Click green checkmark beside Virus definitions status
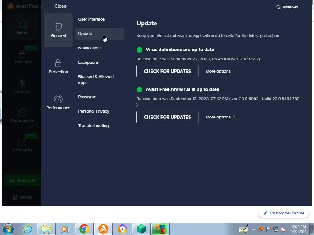Viewport: 314px width, 235px height. point(140,50)
